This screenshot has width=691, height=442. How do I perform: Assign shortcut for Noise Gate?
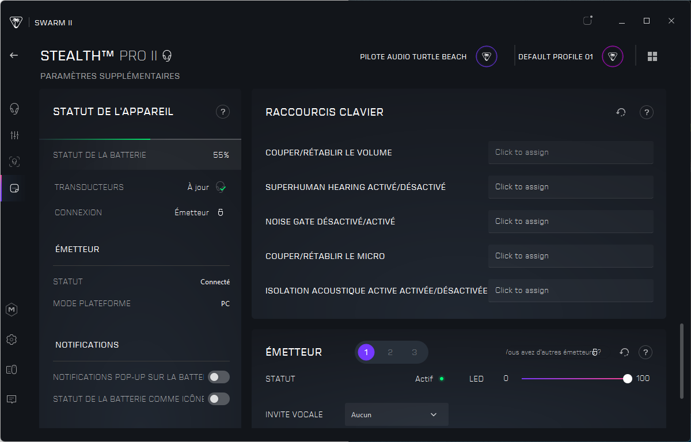[x=571, y=222]
